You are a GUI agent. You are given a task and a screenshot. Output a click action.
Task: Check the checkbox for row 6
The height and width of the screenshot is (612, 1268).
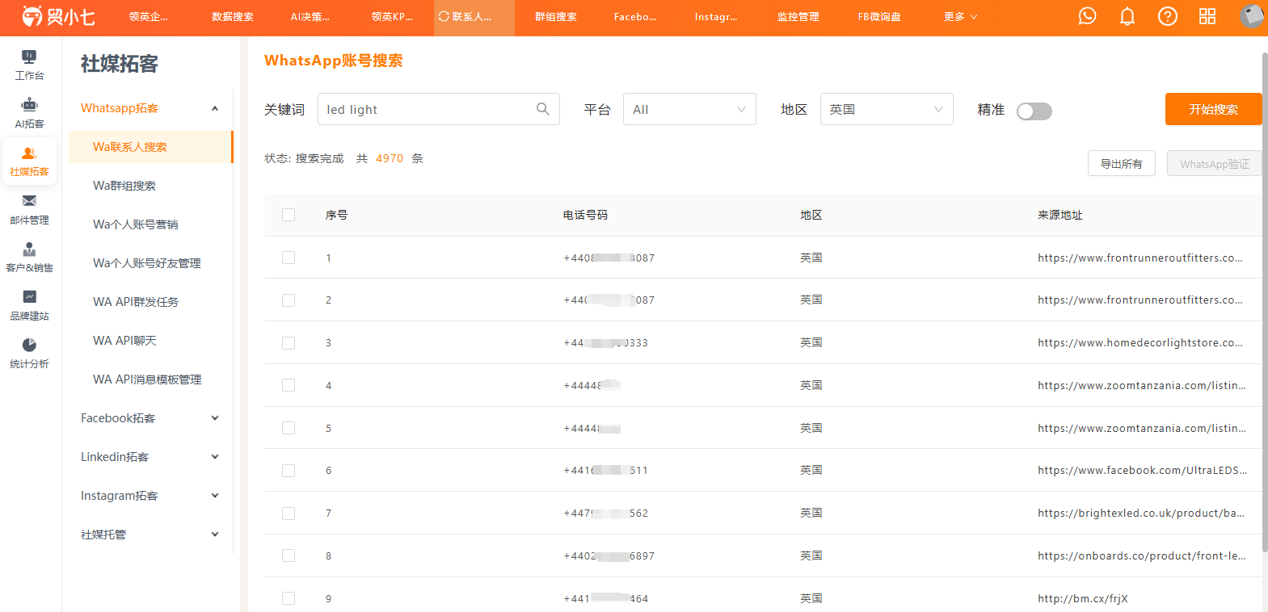[x=289, y=471]
